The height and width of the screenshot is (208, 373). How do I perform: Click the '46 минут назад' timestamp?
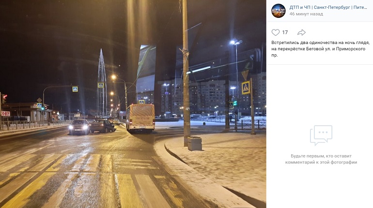pos(306,14)
